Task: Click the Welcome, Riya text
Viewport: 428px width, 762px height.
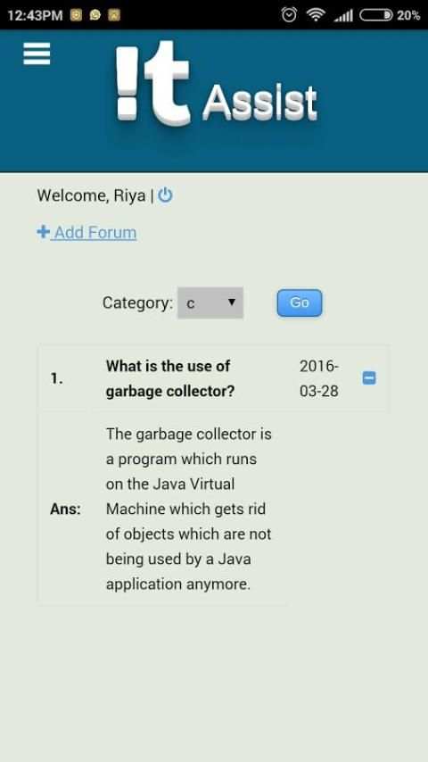Action: [x=91, y=195]
